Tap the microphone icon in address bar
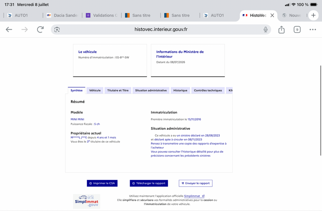The width and height of the screenshot is (322, 211). tap(266, 29)
